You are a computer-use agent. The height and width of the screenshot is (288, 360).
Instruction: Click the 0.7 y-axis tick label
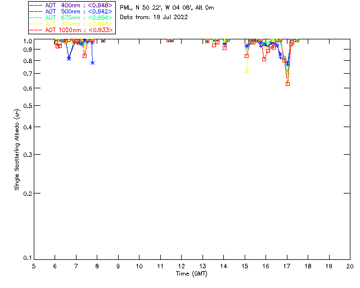[x=28, y=74]
